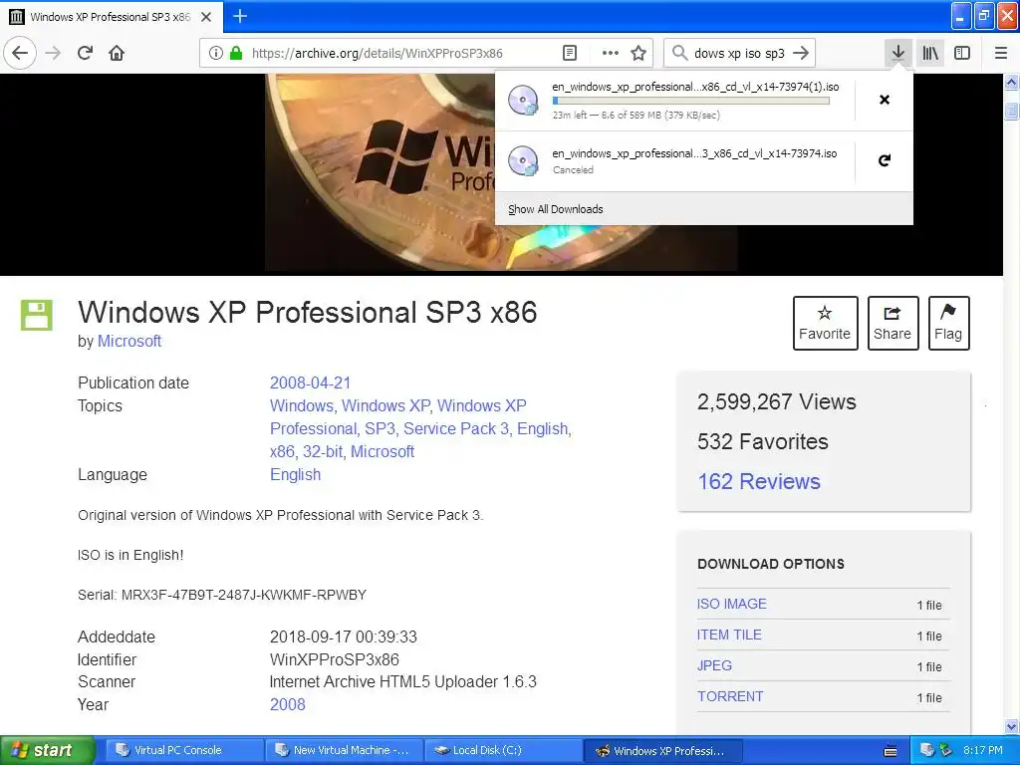Open the Microsoft author link
This screenshot has height=765, width=1020.
point(129,341)
